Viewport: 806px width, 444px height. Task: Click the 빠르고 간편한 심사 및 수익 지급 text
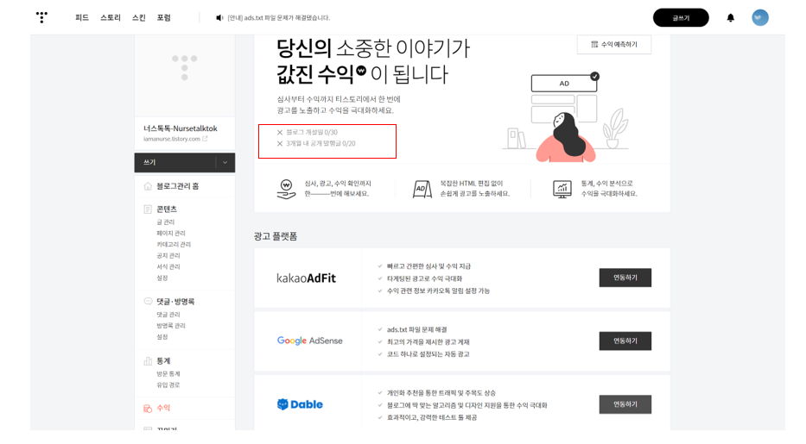coord(428,266)
